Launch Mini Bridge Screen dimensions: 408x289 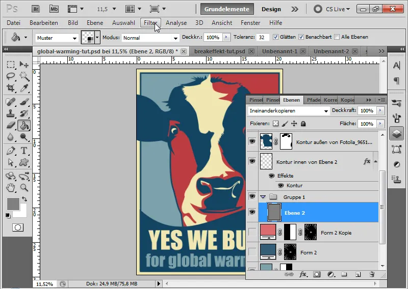point(54,9)
